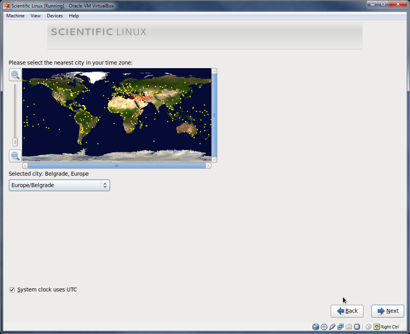Image resolution: width=410 pixels, height=334 pixels.
Task: Minimize the VirtualBox window
Action: click(373, 4)
